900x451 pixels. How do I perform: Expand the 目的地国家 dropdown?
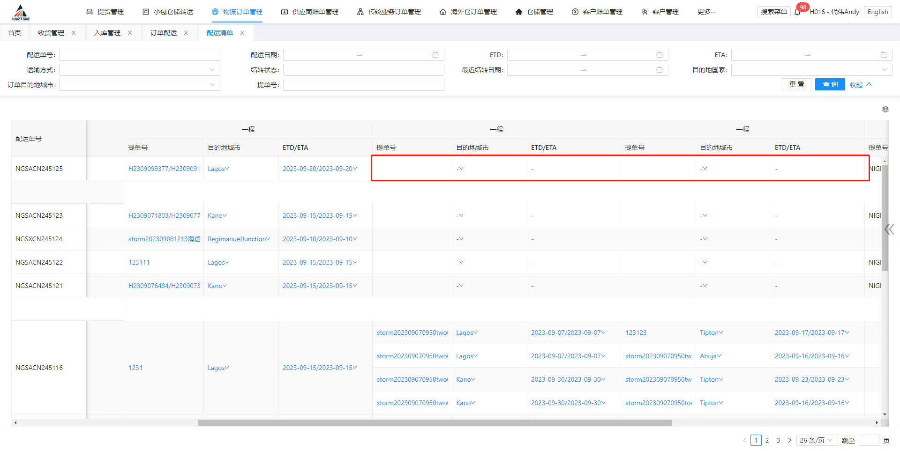point(811,70)
